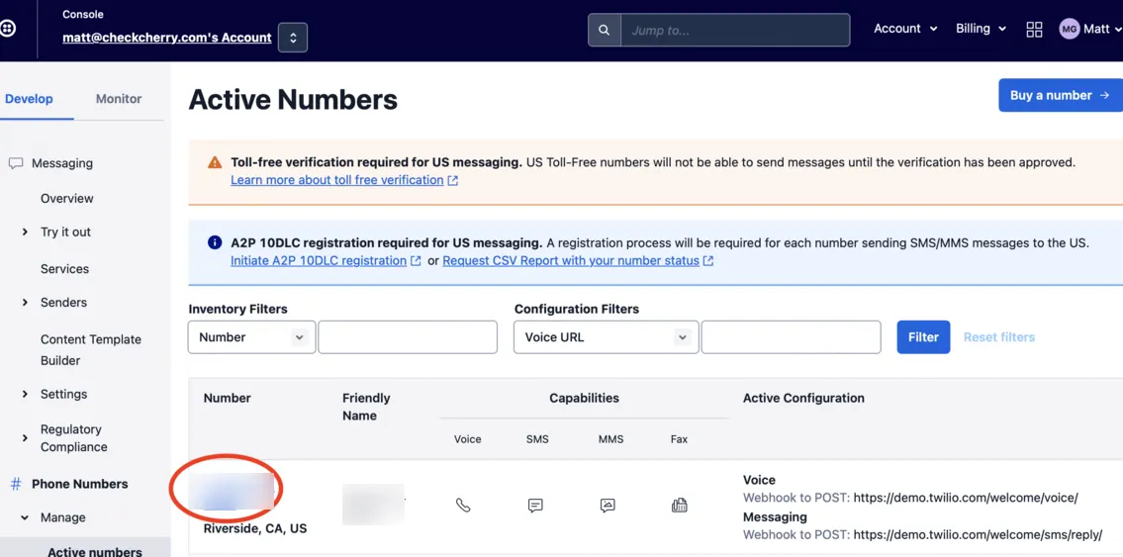Open Content Template Builder
Image resolution: width=1123 pixels, height=557 pixels.
91,350
